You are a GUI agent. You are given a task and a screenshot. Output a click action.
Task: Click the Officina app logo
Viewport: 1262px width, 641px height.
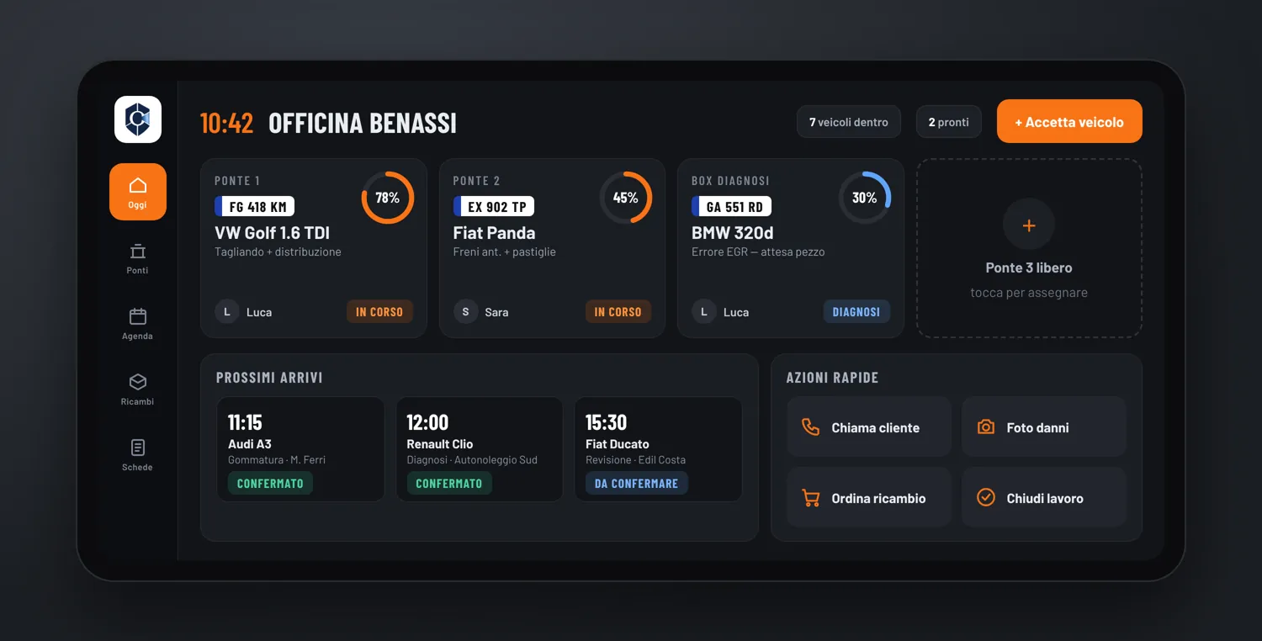pyautogui.click(x=138, y=119)
